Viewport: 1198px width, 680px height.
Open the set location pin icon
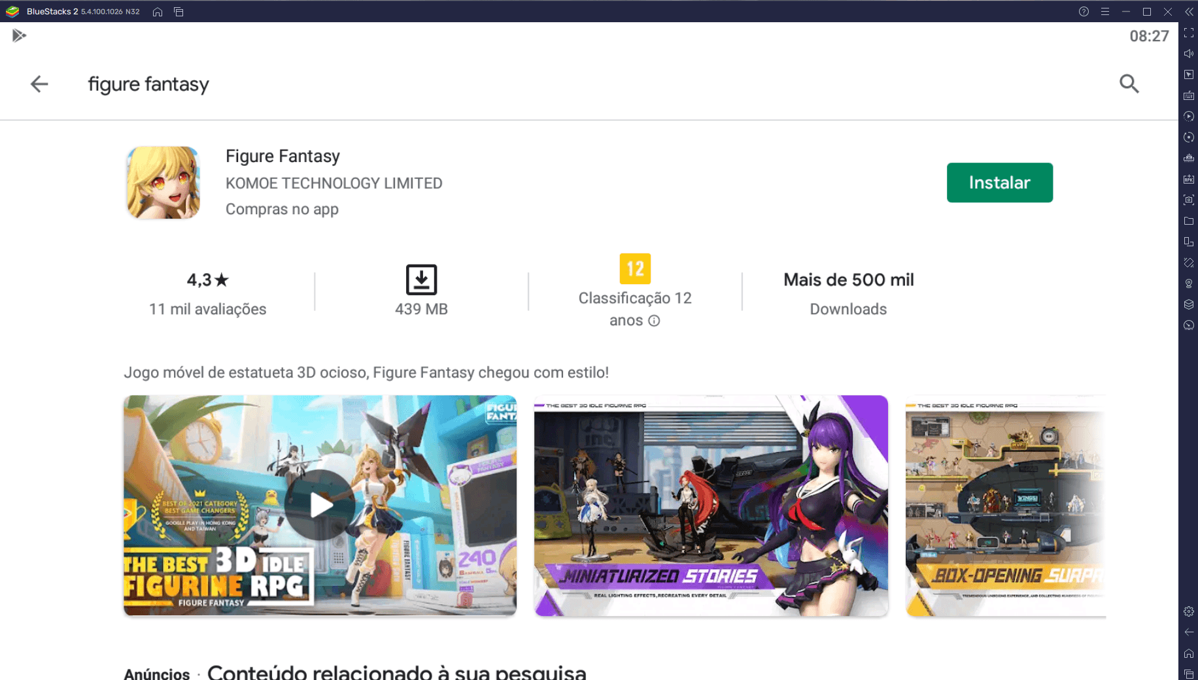(x=1189, y=283)
